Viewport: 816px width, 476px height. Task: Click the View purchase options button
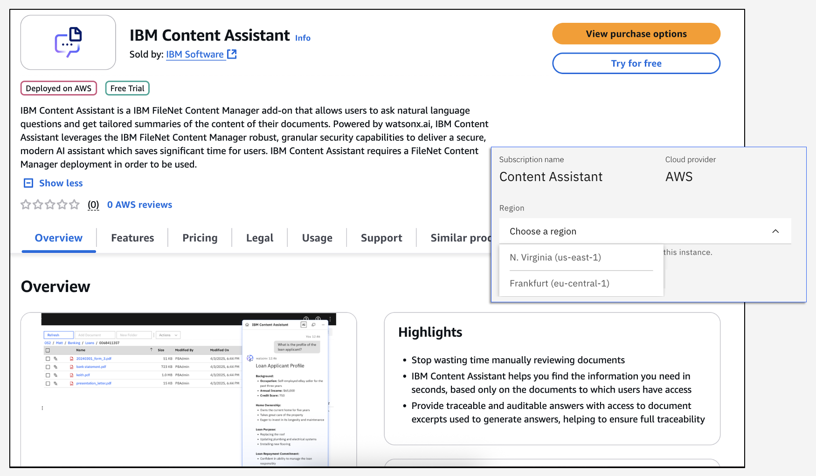click(x=636, y=34)
